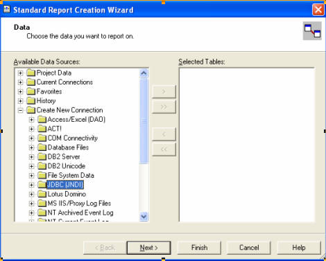Screen dimensions: 326x261
Task: Select the NT Archived Event Log label
Action: tap(80, 213)
